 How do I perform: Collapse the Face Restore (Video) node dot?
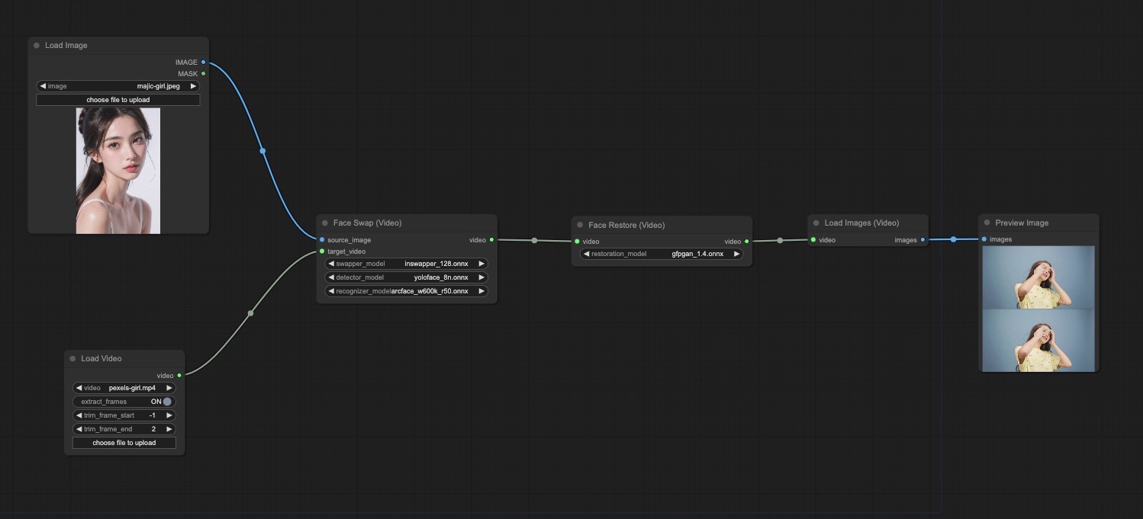click(580, 226)
